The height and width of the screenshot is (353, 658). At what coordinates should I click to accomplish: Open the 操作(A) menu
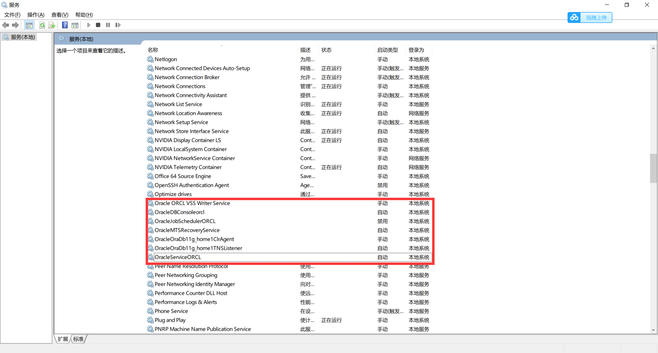click(36, 15)
